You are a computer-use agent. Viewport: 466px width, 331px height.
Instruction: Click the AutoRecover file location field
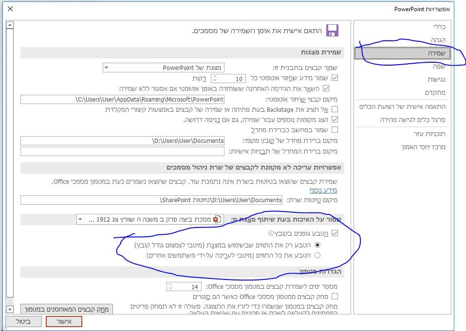tap(122, 99)
